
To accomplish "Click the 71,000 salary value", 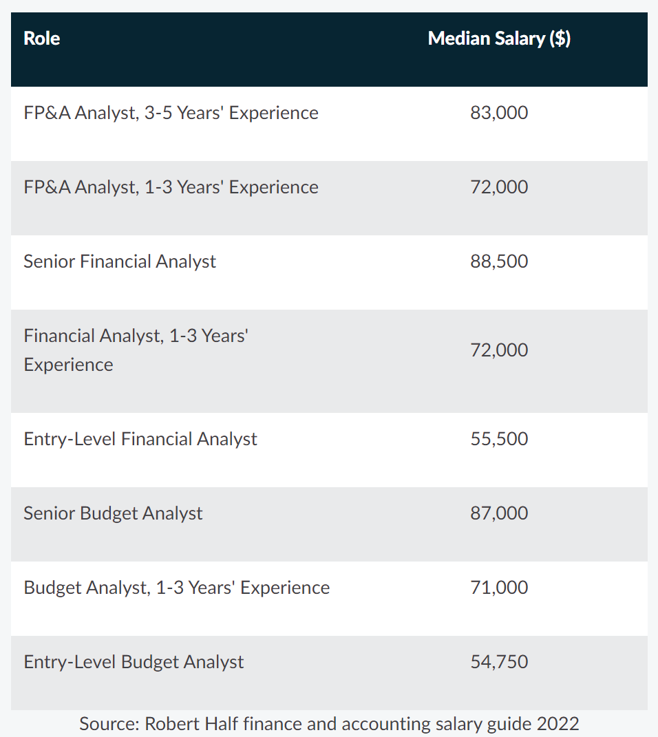I will (x=499, y=588).
